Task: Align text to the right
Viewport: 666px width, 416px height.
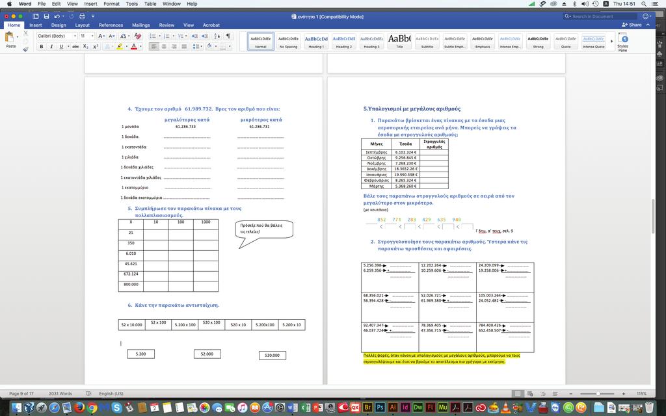Action: tap(174, 47)
